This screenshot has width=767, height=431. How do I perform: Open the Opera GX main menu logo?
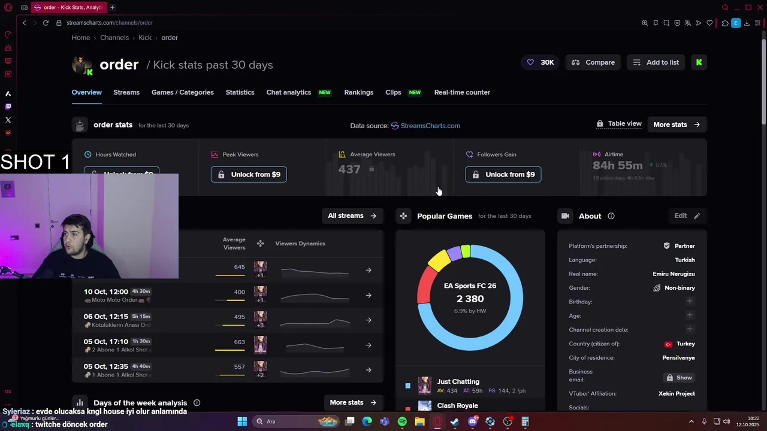click(x=8, y=7)
